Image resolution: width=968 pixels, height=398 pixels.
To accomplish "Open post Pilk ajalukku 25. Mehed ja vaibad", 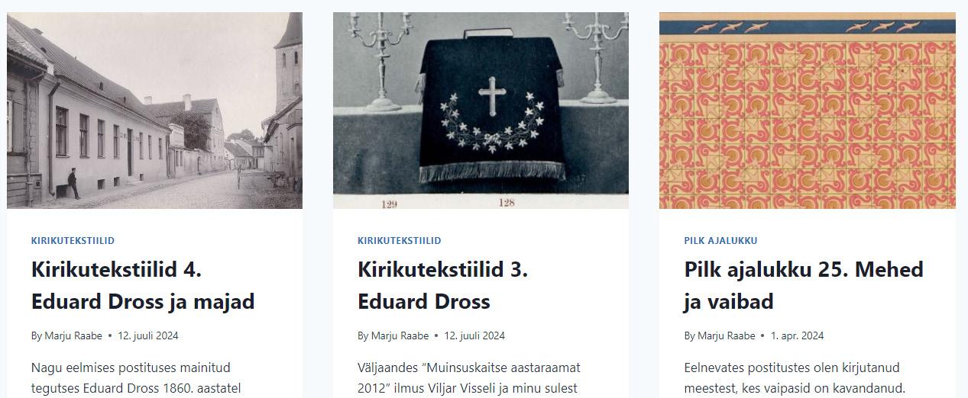I will pos(804,285).
